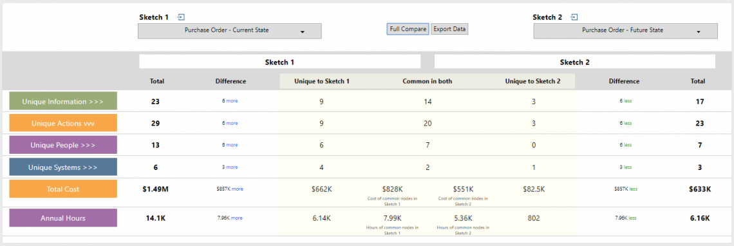Screen dimensions: 734x246
Task: Click '6 less' in Unique Information row
Action: tap(626, 100)
